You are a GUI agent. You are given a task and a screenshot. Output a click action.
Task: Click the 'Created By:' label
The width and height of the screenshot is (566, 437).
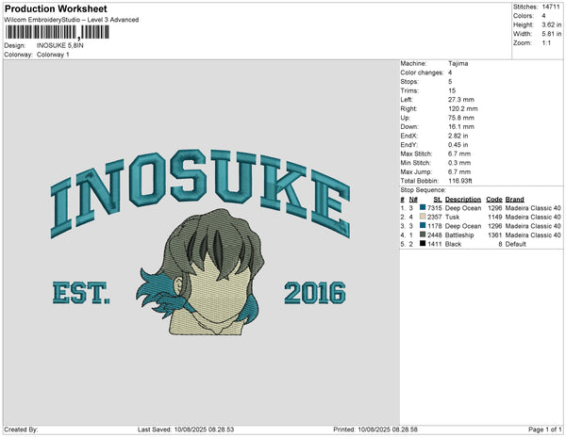tap(21, 429)
